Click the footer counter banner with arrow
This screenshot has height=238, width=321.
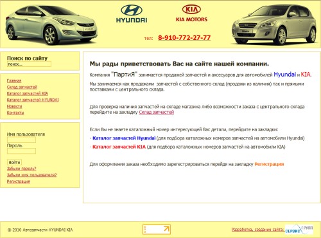157,230
